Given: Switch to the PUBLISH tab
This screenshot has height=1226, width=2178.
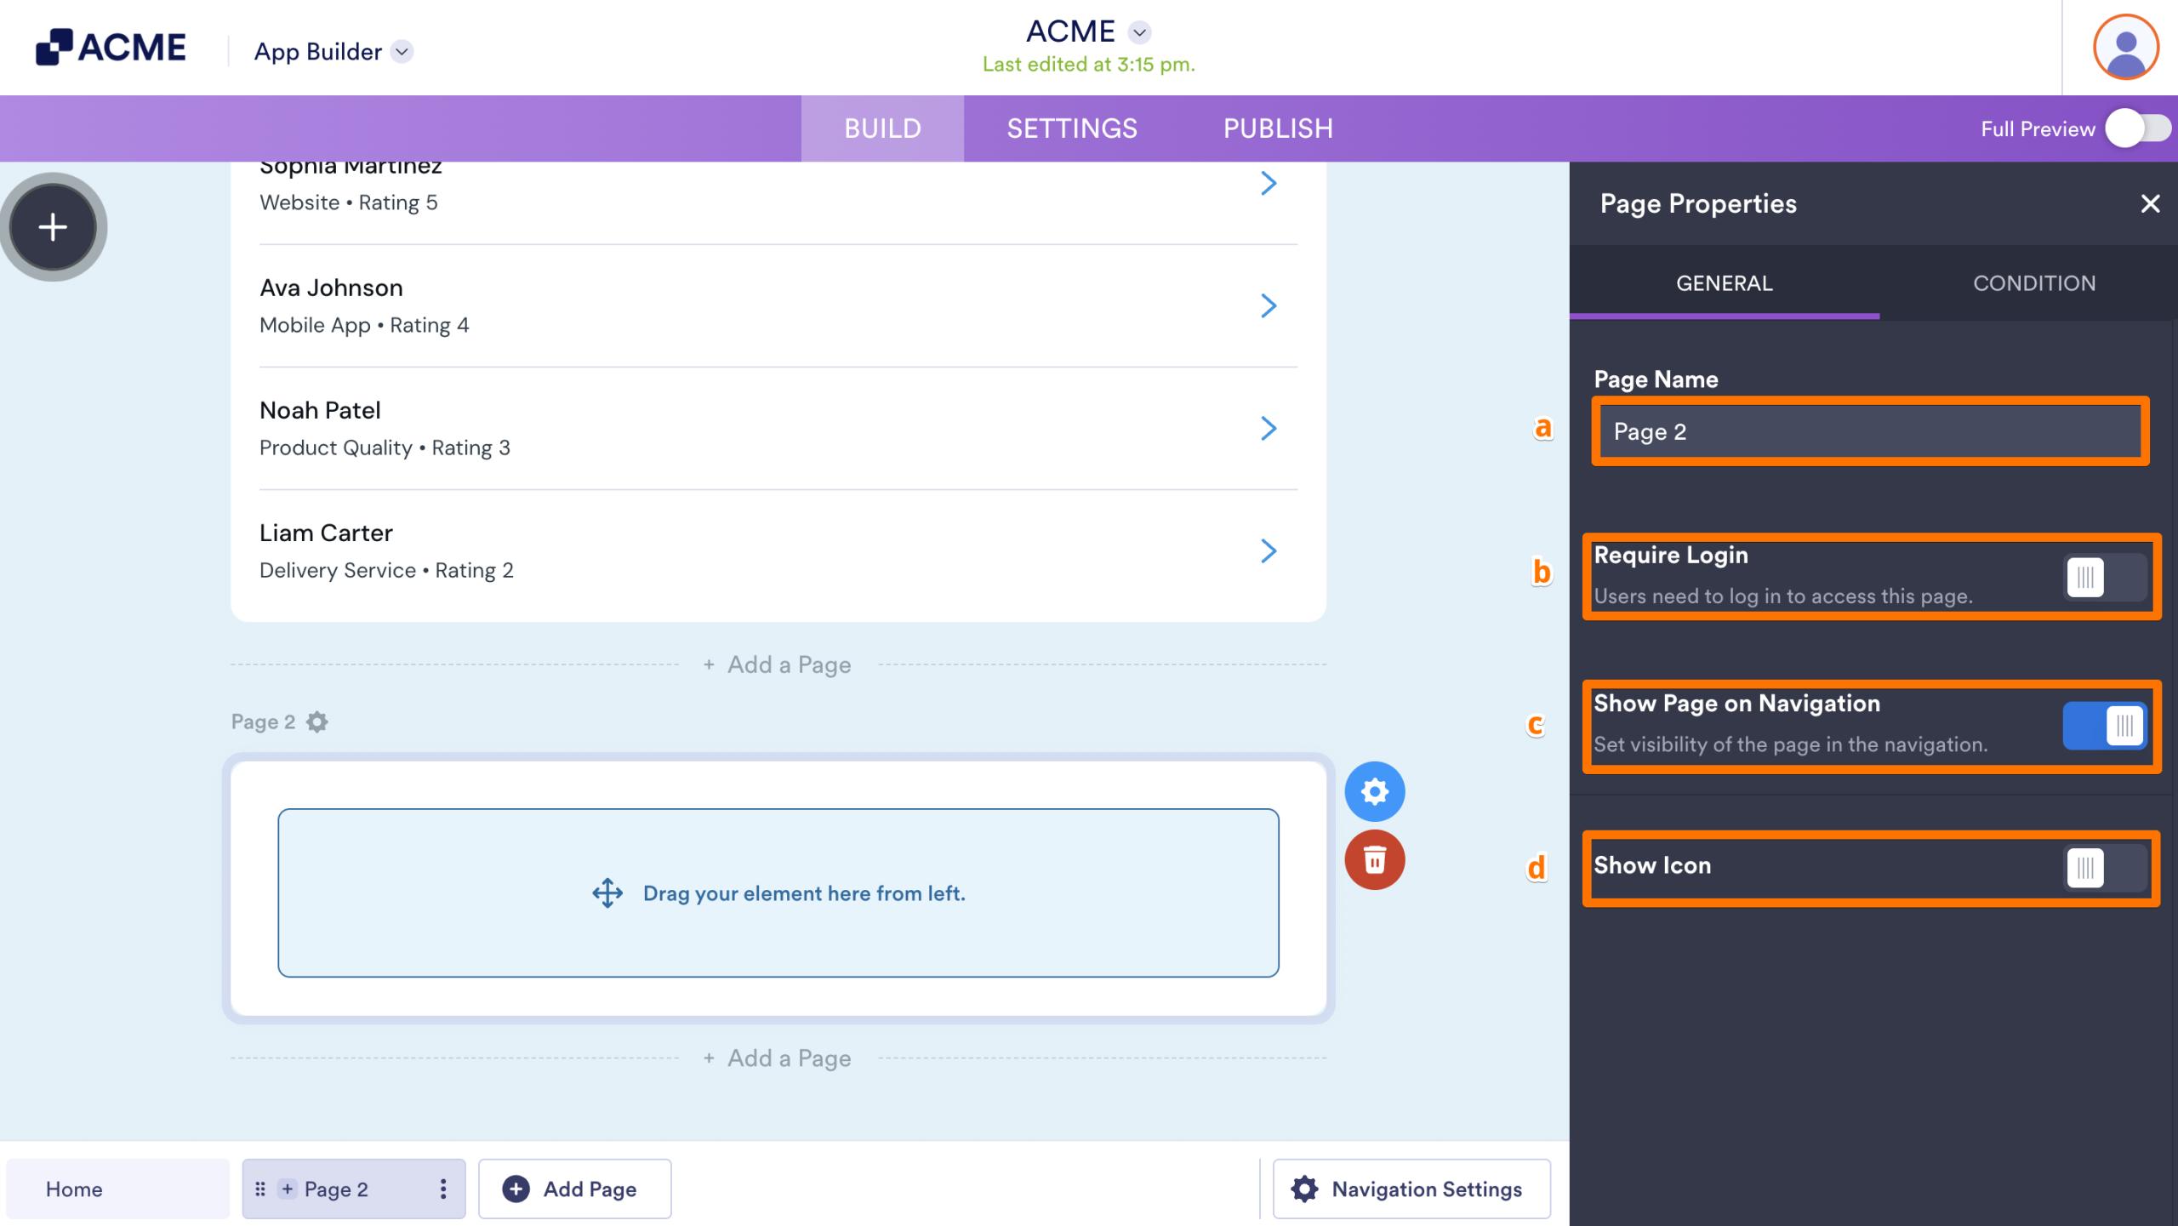Looking at the screenshot, I should [x=1278, y=128].
